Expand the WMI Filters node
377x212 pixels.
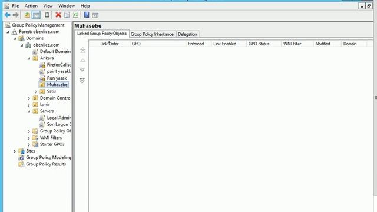[29, 138]
